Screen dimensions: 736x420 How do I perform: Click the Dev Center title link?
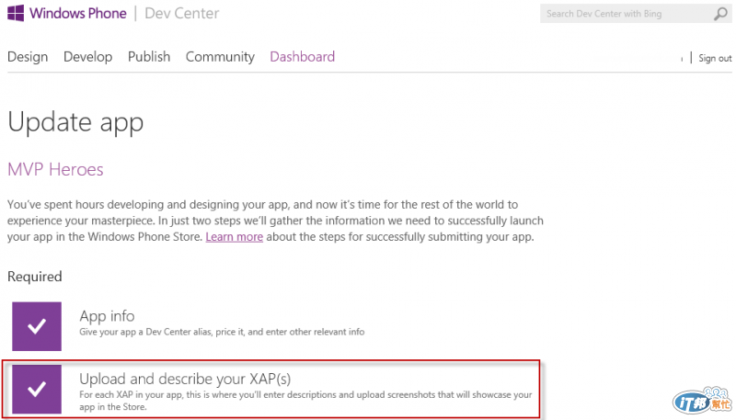(181, 13)
